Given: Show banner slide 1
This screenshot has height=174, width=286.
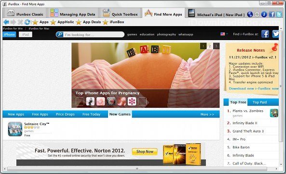Looking at the screenshot, I should (203, 46).
